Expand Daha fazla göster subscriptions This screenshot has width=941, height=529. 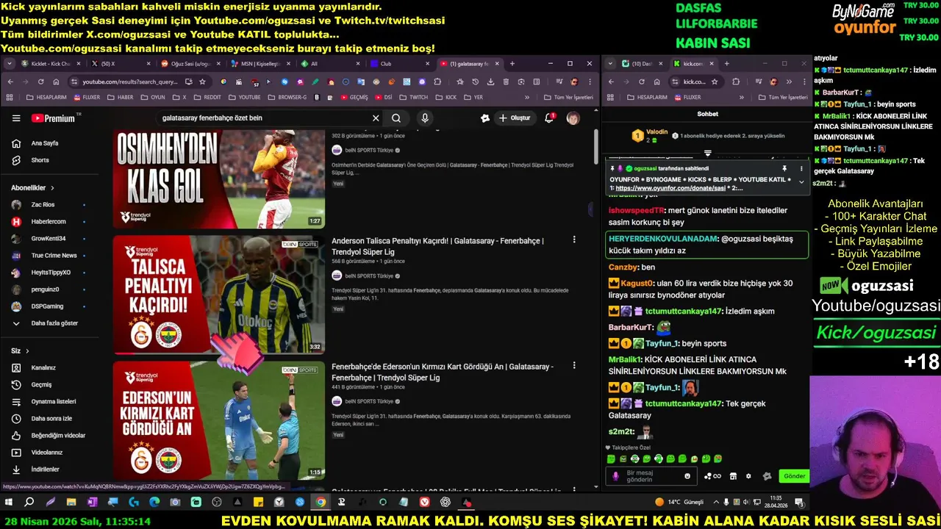coord(54,323)
